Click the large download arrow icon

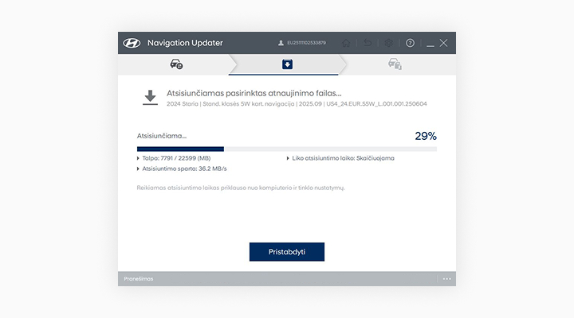pos(149,97)
